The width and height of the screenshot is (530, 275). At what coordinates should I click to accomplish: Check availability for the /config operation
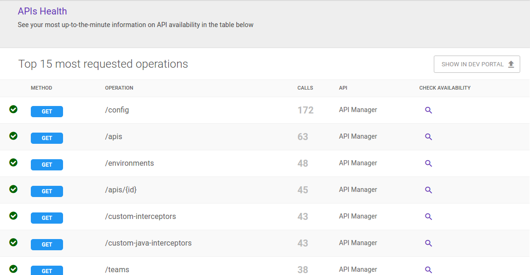click(429, 110)
